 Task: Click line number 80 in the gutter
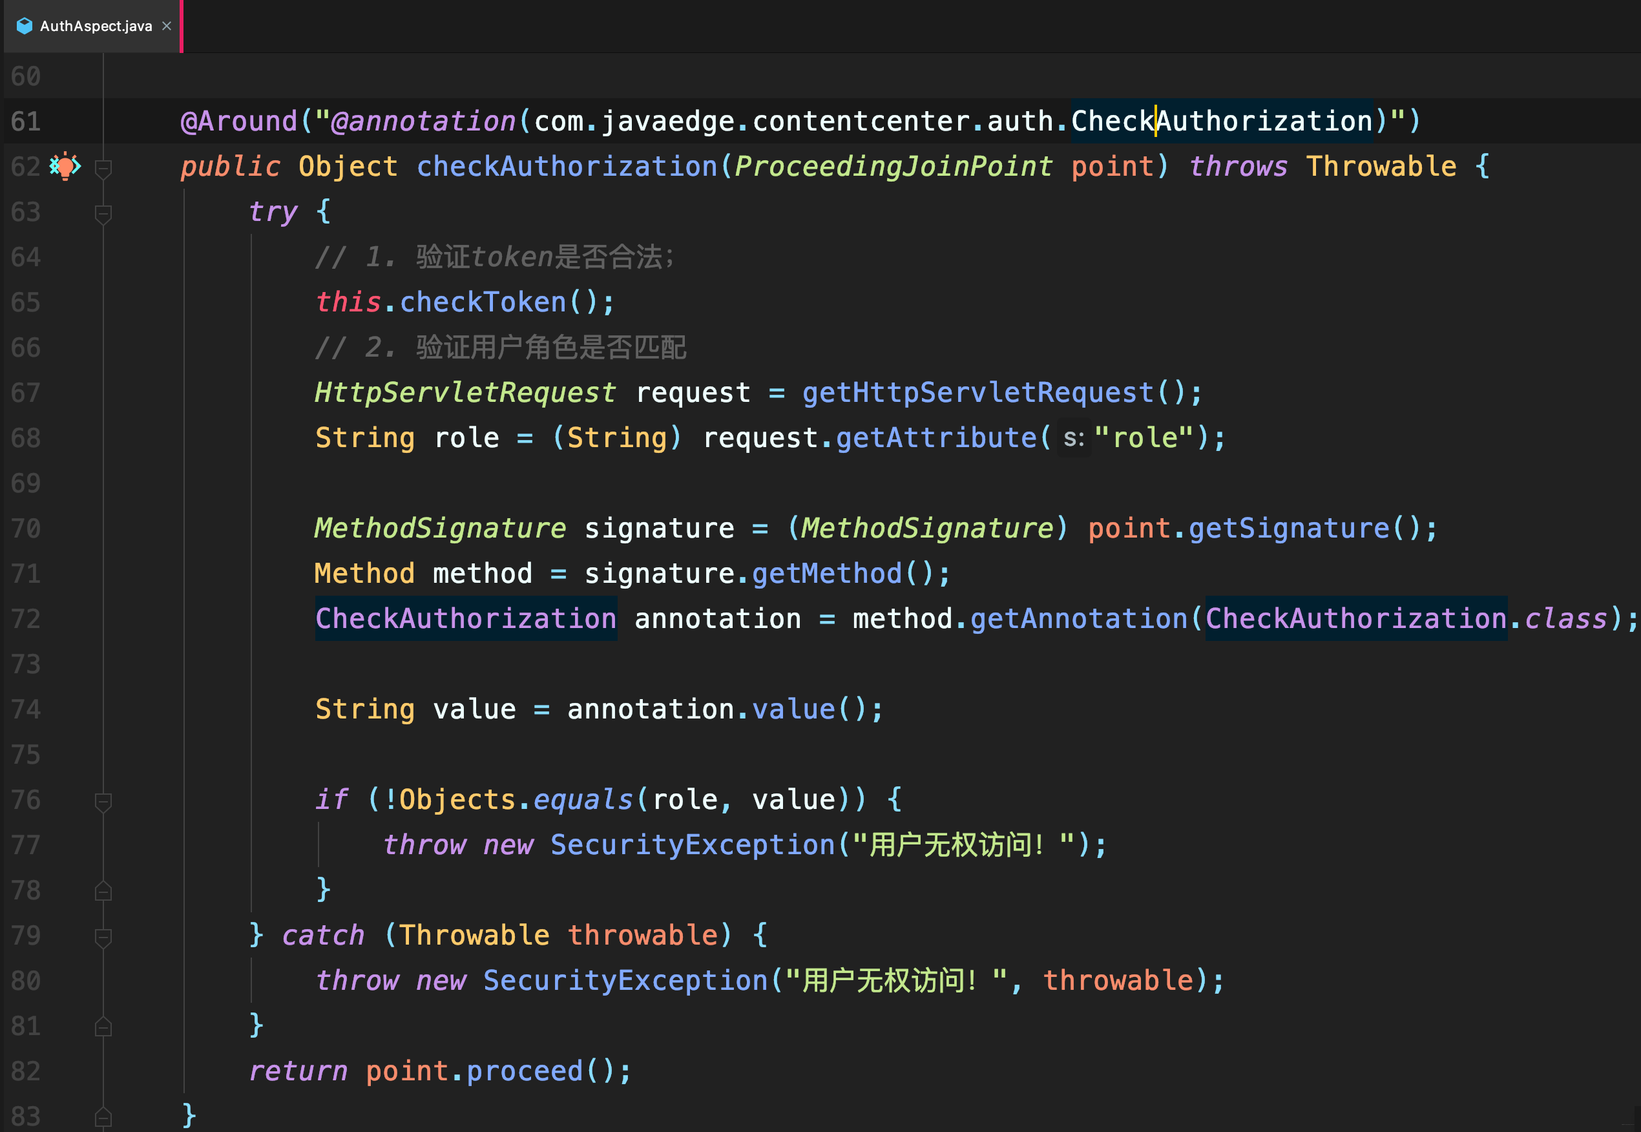(26, 981)
